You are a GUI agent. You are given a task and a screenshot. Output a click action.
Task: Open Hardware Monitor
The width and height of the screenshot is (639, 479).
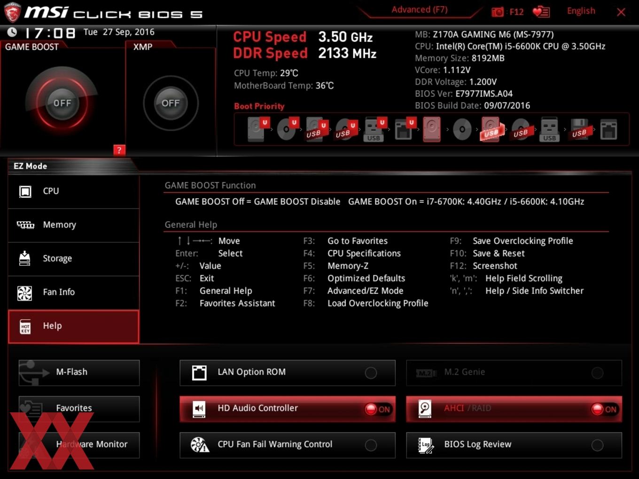(x=79, y=445)
